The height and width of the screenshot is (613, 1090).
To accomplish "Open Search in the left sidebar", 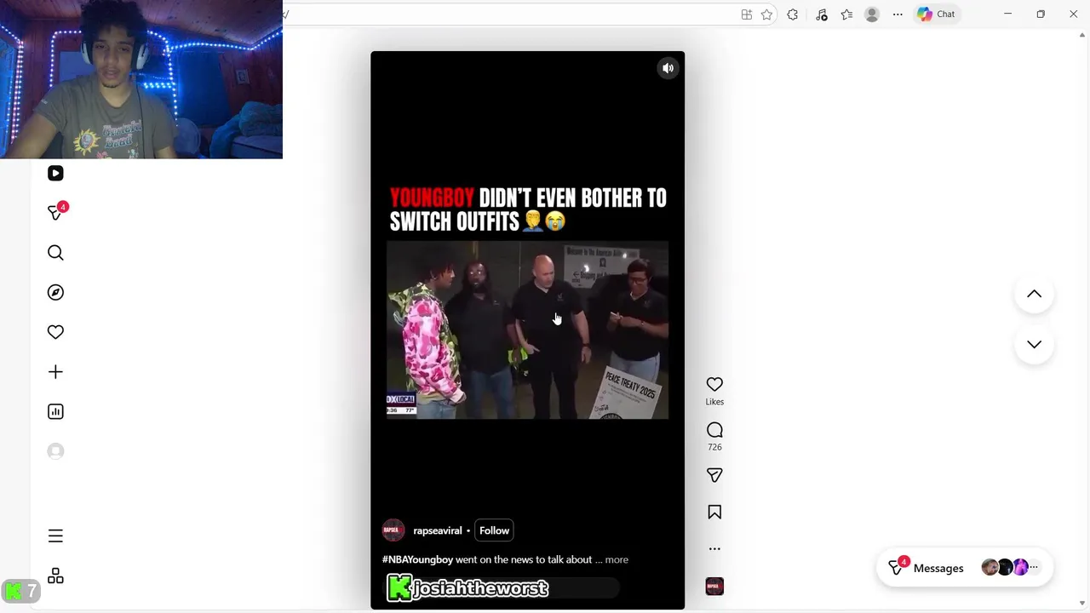I will coord(55,253).
